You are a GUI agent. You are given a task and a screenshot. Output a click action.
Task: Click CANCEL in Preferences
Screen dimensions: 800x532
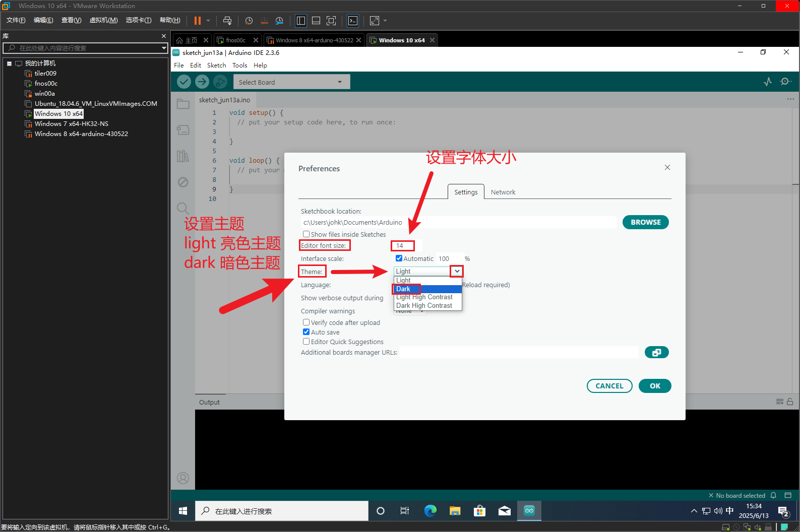coord(609,386)
